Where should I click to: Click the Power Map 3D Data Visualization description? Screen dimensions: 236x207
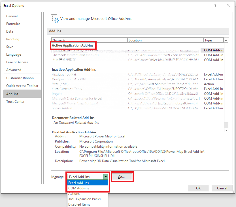coord(122,161)
